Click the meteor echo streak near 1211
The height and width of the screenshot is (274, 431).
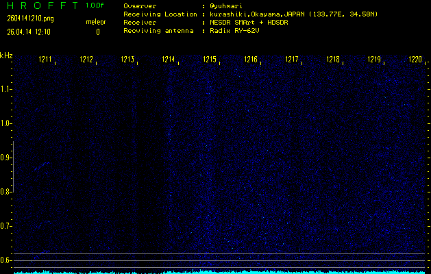[42, 166]
